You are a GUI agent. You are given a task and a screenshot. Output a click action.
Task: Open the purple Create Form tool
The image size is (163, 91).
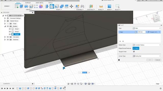click(x=41, y=6)
